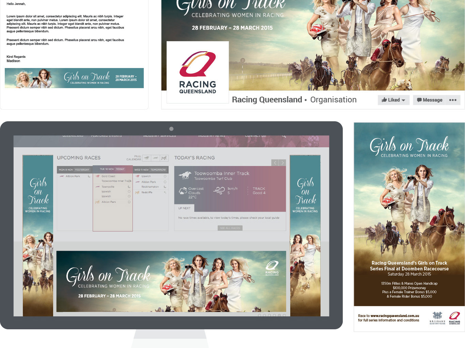Viewport: 465px width, 348px height.
Task: Click the moon icon on Monday's Albion Park
Action: click(89, 176)
